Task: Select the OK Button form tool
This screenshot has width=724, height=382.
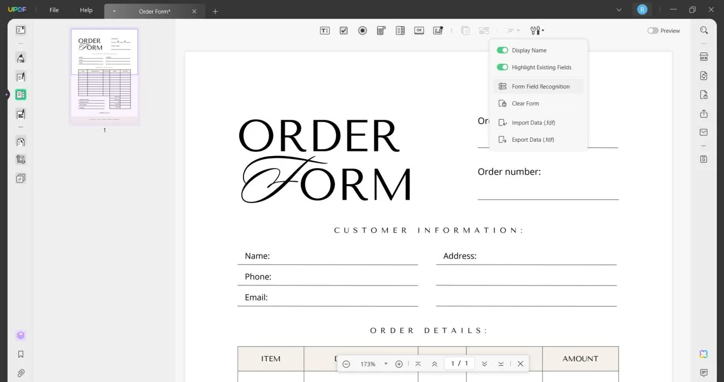Action: click(x=419, y=31)
